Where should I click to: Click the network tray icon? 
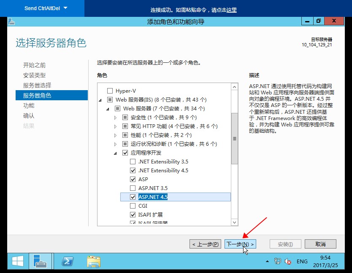point(277,261)
